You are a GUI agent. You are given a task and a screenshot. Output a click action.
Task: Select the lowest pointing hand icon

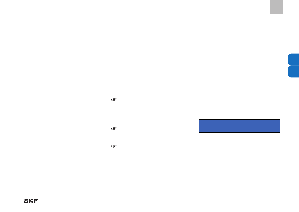[x=114, y=146]
